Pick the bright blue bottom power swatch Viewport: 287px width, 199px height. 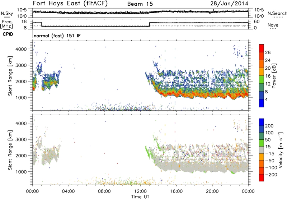[x=262, y=103]
